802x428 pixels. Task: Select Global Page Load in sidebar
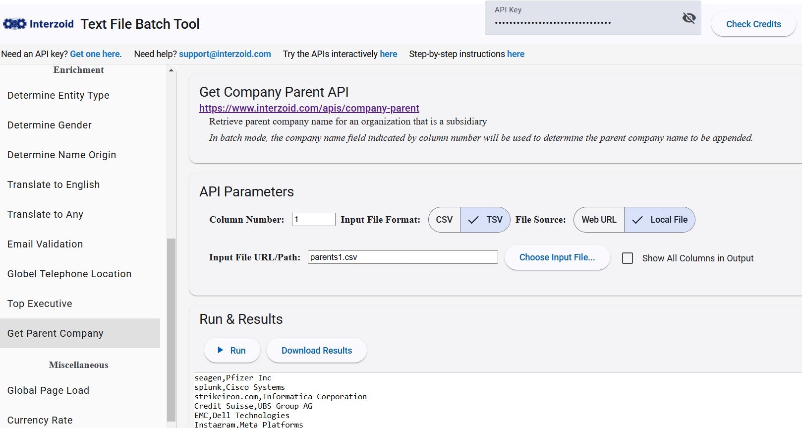pyautogui.click(x=80, y=390)
